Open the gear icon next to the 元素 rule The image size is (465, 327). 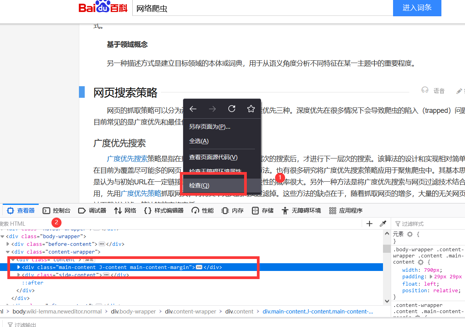coord(409,234)
